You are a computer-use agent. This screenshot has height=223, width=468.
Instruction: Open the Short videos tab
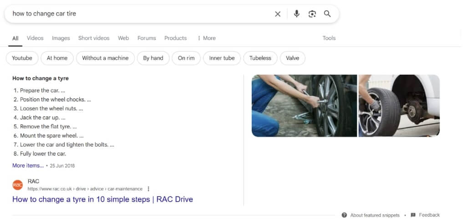[x=94, y=38]
